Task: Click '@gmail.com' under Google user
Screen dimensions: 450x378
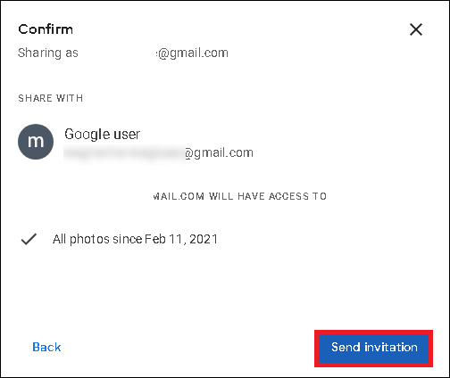Action: [219, 153]
